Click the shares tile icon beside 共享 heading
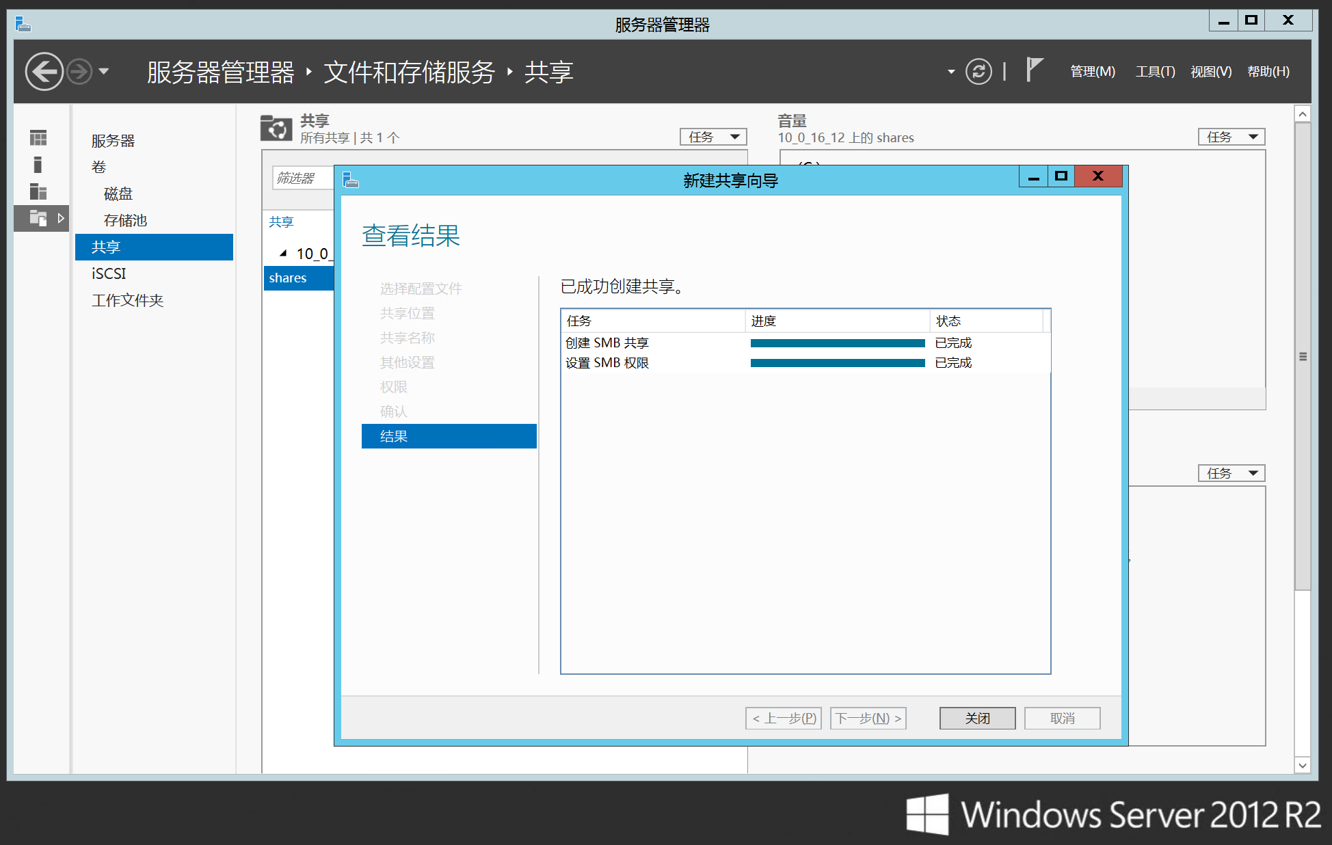This screenshot has height=845, width=1332. click(276, 128)
